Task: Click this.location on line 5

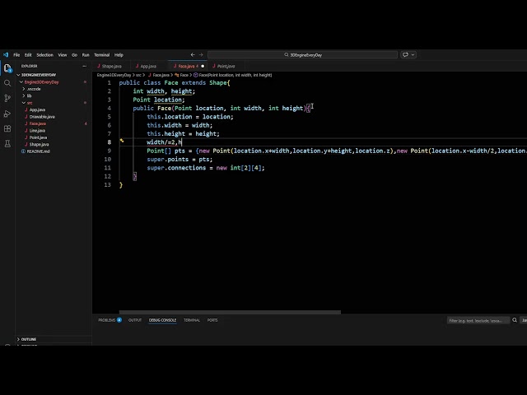Action: [x=170, y=117]
